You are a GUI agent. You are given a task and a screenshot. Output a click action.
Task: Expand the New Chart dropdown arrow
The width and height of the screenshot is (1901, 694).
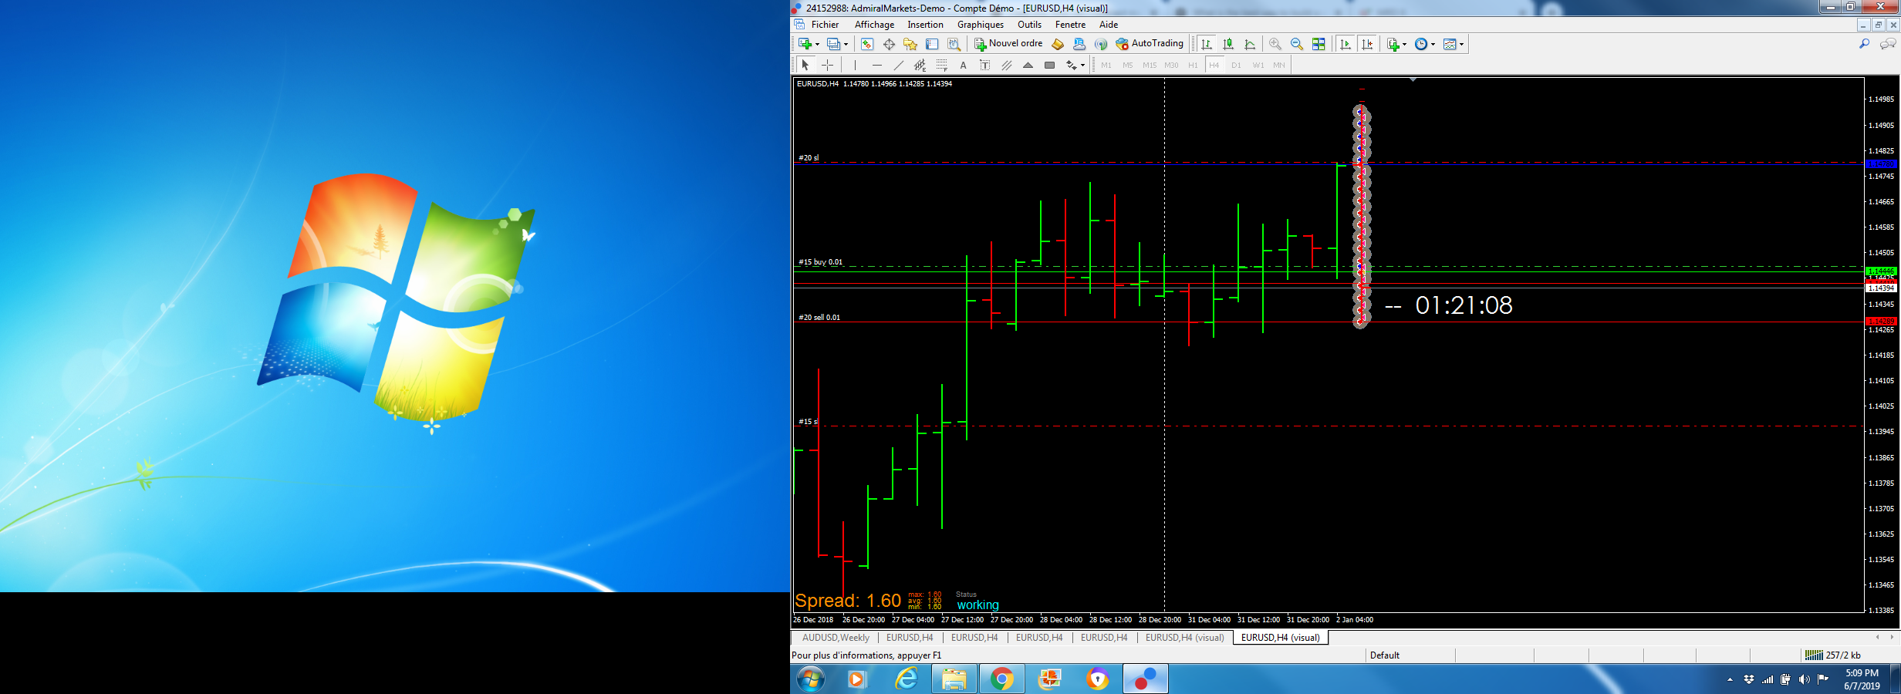pos(817,44)
